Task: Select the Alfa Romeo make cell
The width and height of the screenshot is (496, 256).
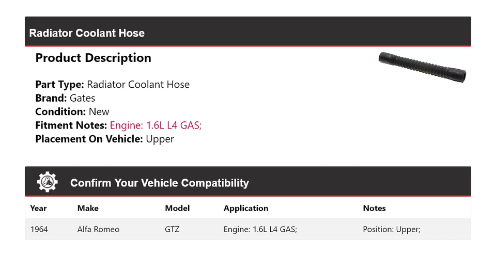Action: [98, 229]
